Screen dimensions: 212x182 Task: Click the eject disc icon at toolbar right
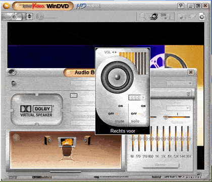202,17
